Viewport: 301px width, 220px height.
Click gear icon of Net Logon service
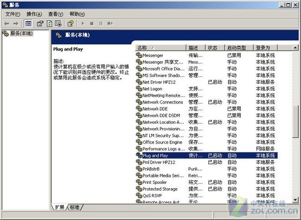pos(139,88)
